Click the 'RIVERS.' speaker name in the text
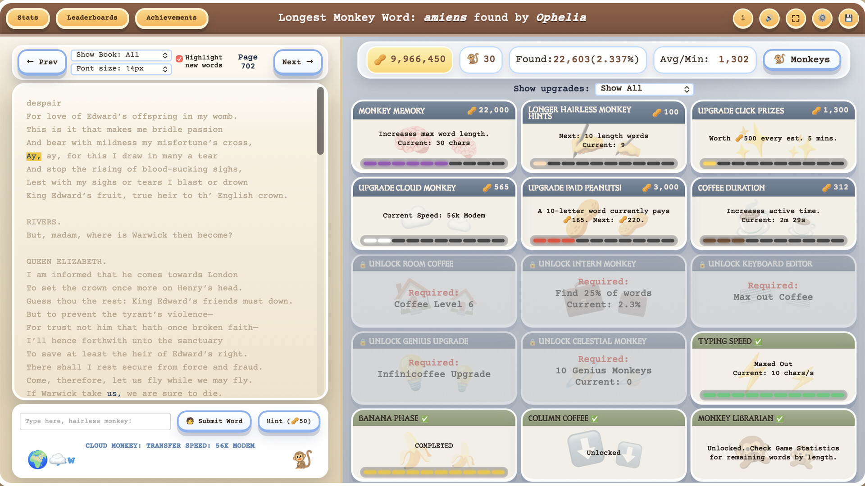Screen dimensions: 865x486 [x=43, y=222]
